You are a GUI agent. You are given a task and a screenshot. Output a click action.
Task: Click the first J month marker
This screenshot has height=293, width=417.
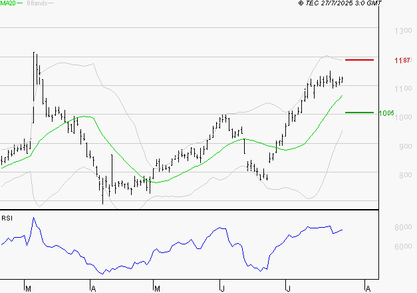tap(222, 289)
